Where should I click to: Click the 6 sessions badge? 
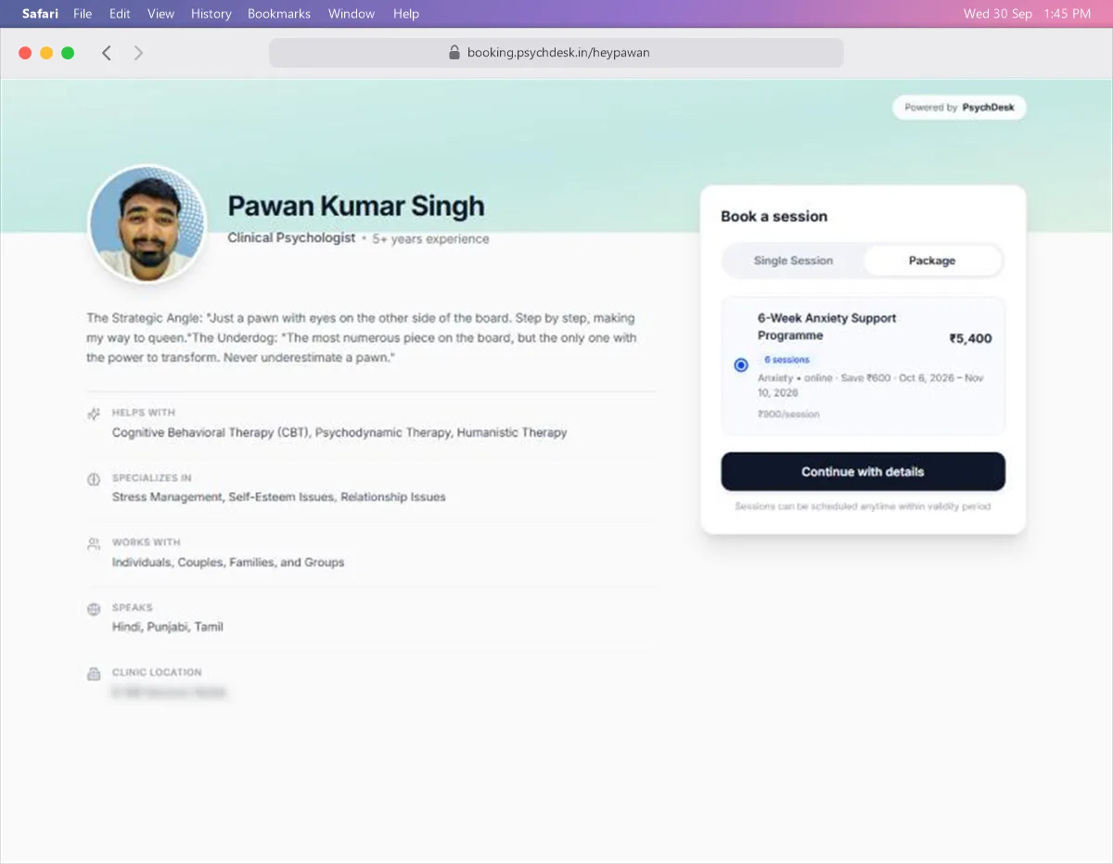[787, 360]
